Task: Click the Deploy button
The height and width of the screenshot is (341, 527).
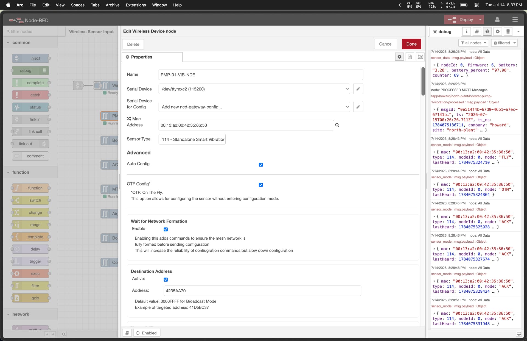Action: pos(461,20)
